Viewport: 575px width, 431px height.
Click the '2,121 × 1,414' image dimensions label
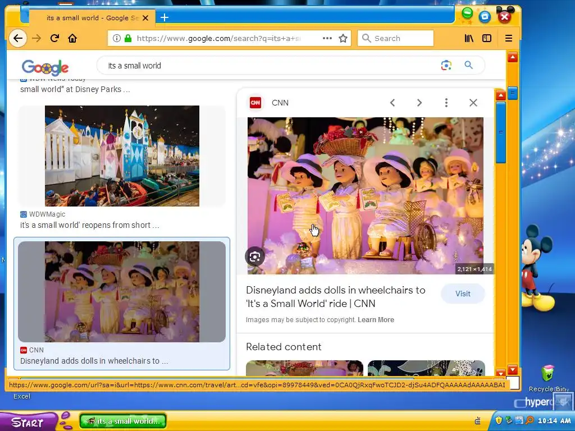coord(474,269)
